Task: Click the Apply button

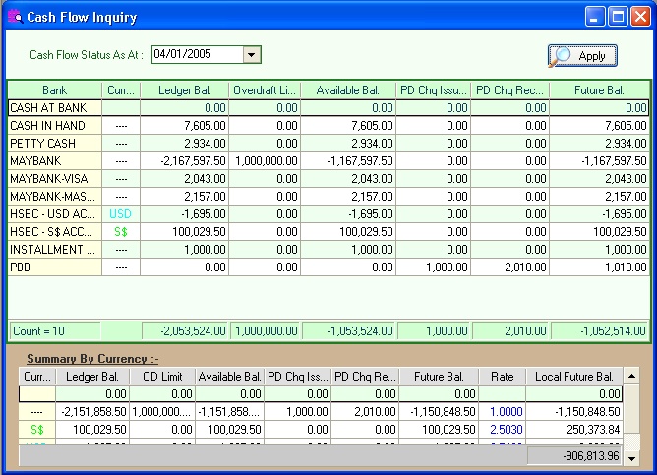Action: (x=582, y=56)
